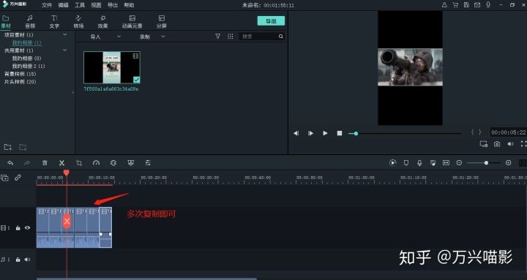This screenshot has height=280, width=527.
Task: Switch to the 素材 media tab
Action: coord(6,22)
